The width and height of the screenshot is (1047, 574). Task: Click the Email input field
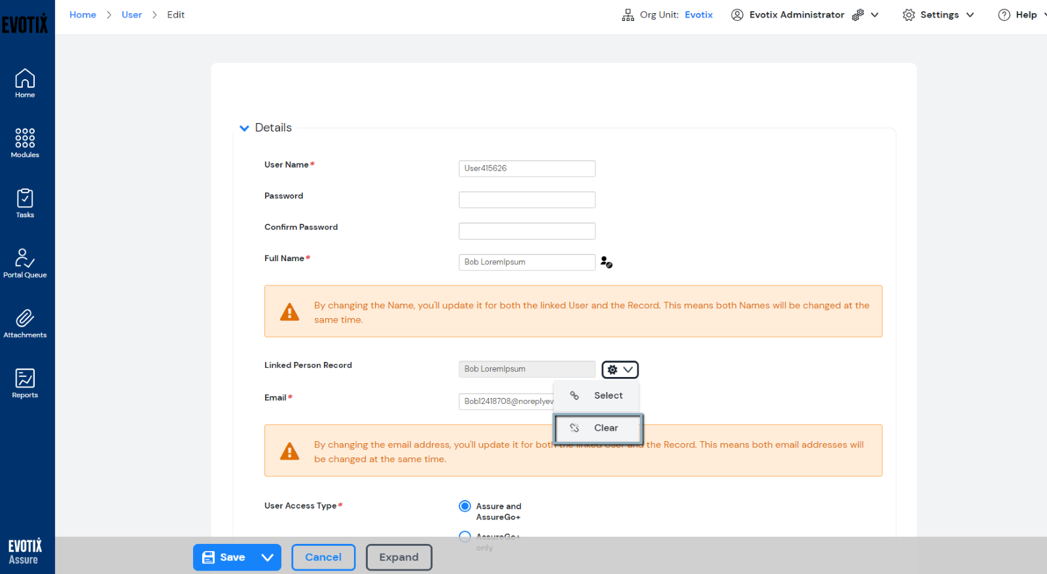506,401
